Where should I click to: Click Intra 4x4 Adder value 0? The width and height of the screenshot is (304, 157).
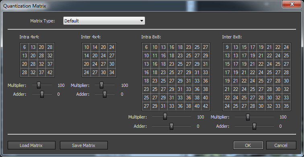coord(58,94)
